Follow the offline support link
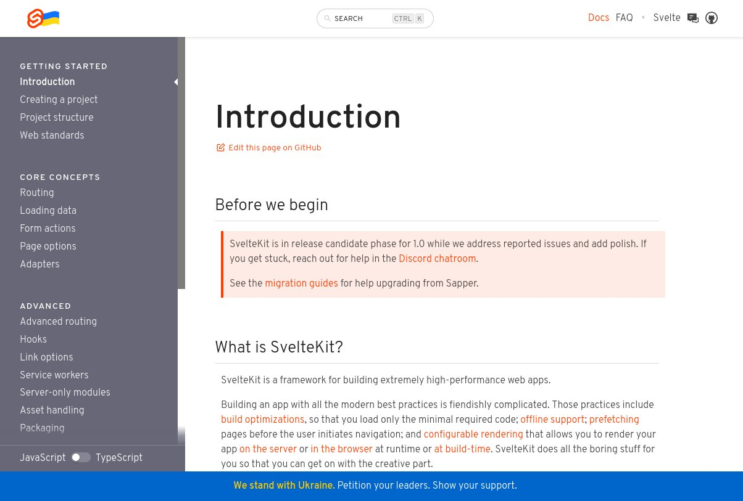The image size is (743, 501). click(x=552, y=420)
